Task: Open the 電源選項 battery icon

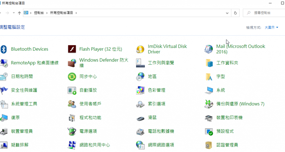Action: pos(72,131)
